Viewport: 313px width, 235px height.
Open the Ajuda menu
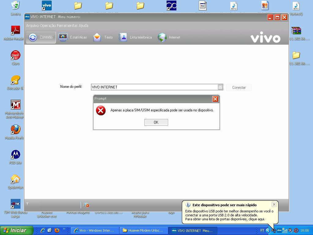coord(83,26)
